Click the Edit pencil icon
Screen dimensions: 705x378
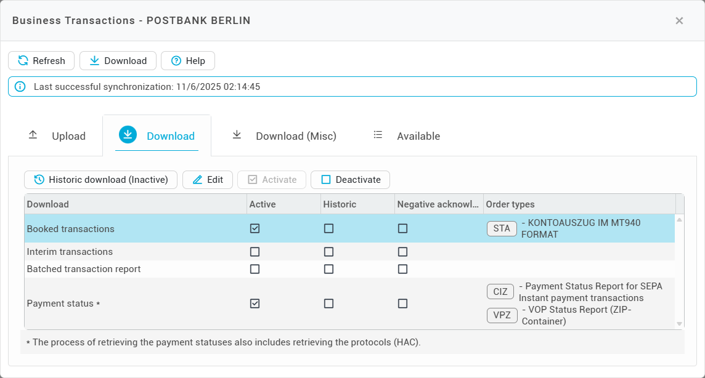pos(197,180)
